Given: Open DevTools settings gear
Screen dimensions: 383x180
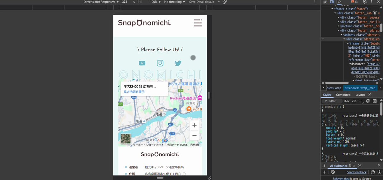Looking at the screenshot, I should (x=365, y=2).
